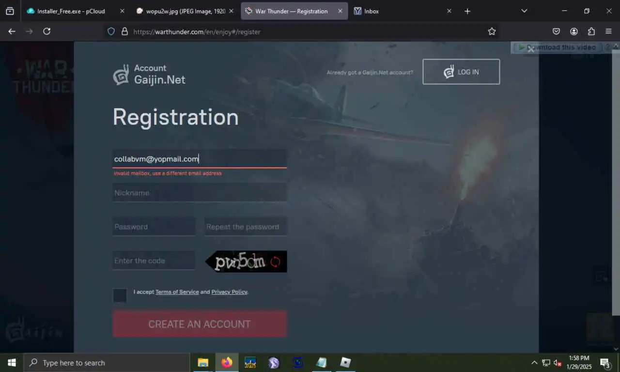This screenshot has width=620, height=372.
Task: Close the wopu2w.jpg tab
Action: pyautogui.click(x=231, y=11)
